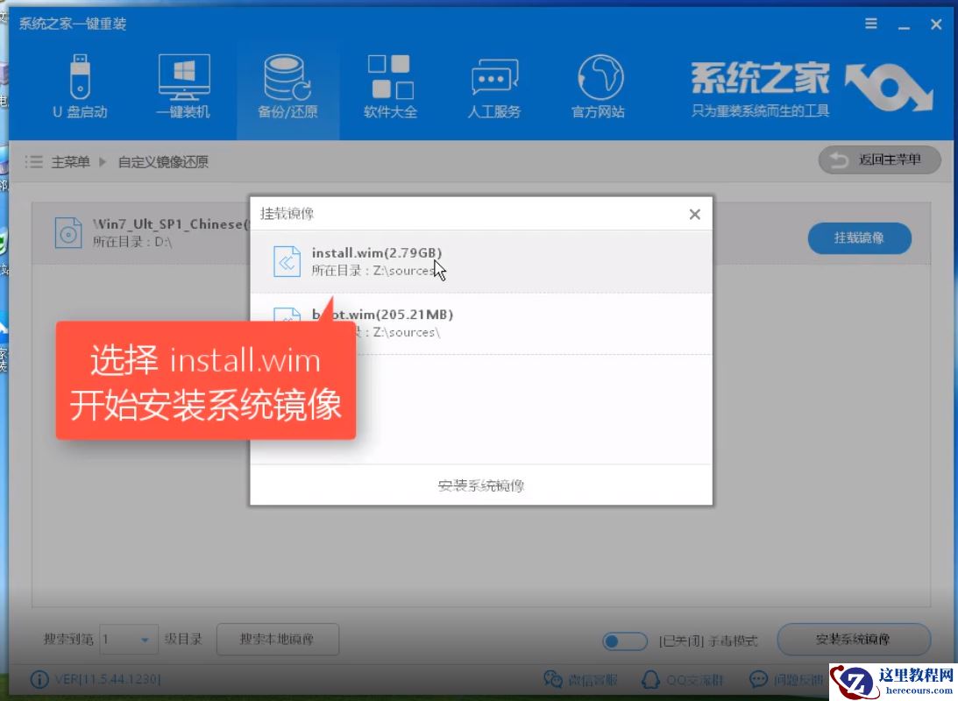958x701 pixels.
Task: Click the 挂载镜像 button
Action: [859, 237]
